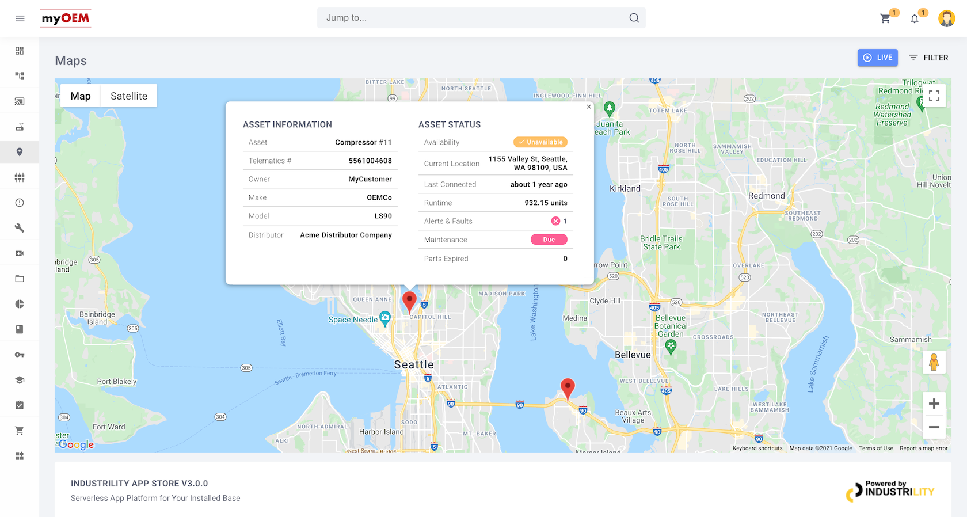Open the graduation cap icon in sidebar
The image size is (967, 517).
pos(20,380)
